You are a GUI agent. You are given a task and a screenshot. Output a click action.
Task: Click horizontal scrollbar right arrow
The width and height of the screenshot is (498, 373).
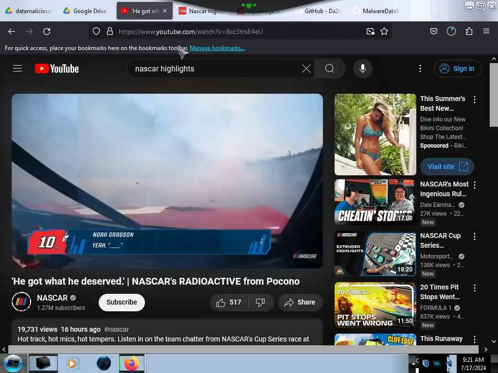pos(486,349)
